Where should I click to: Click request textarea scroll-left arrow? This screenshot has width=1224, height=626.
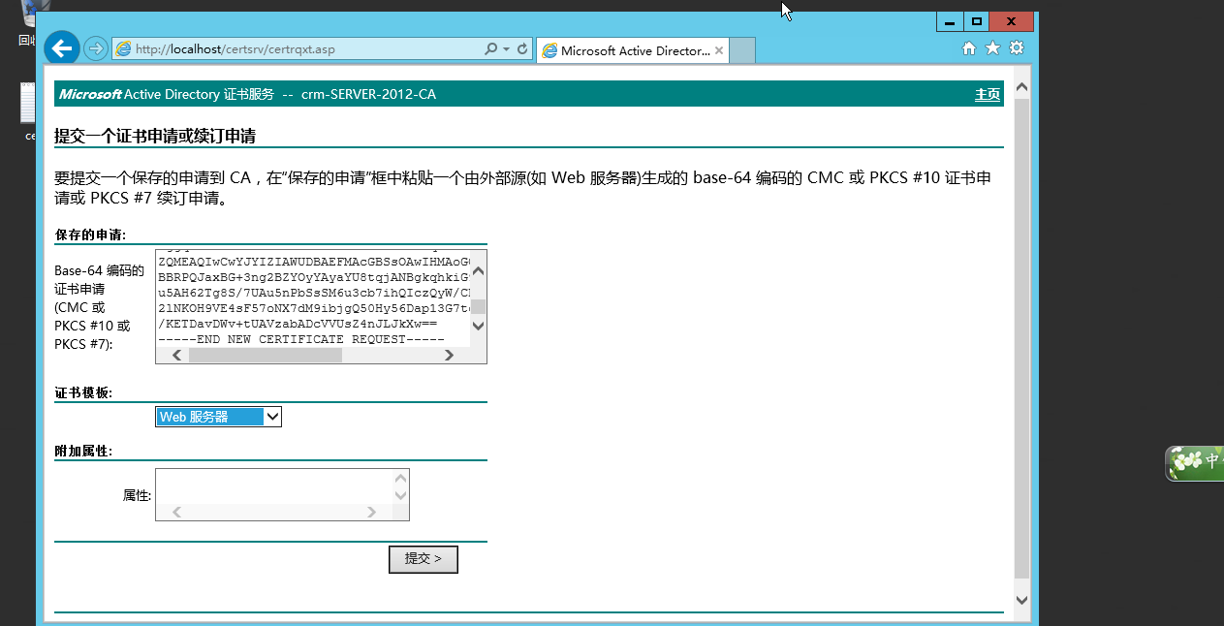pos(176,356)
